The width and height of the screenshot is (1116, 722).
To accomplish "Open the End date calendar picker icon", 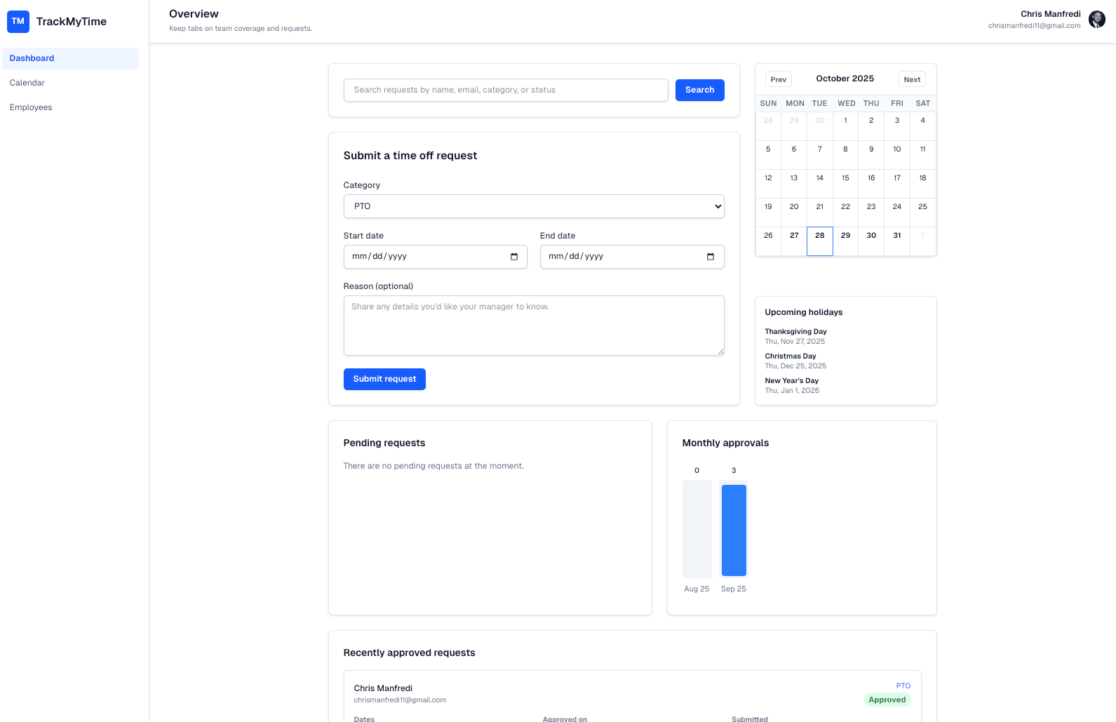I will [710, 257].
